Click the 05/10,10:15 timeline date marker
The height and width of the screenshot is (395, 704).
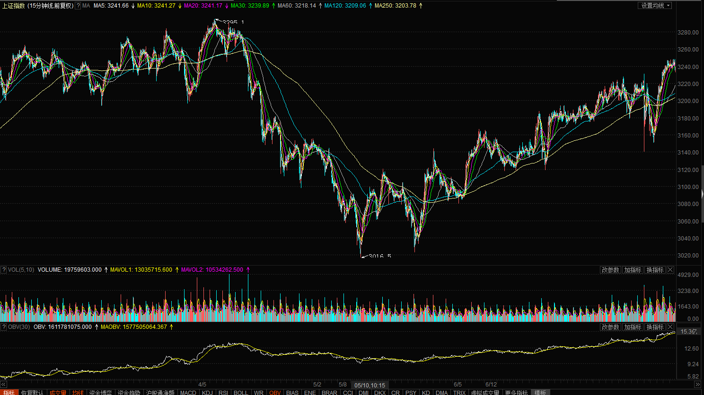pyautogui.click(x=370, y=385)
